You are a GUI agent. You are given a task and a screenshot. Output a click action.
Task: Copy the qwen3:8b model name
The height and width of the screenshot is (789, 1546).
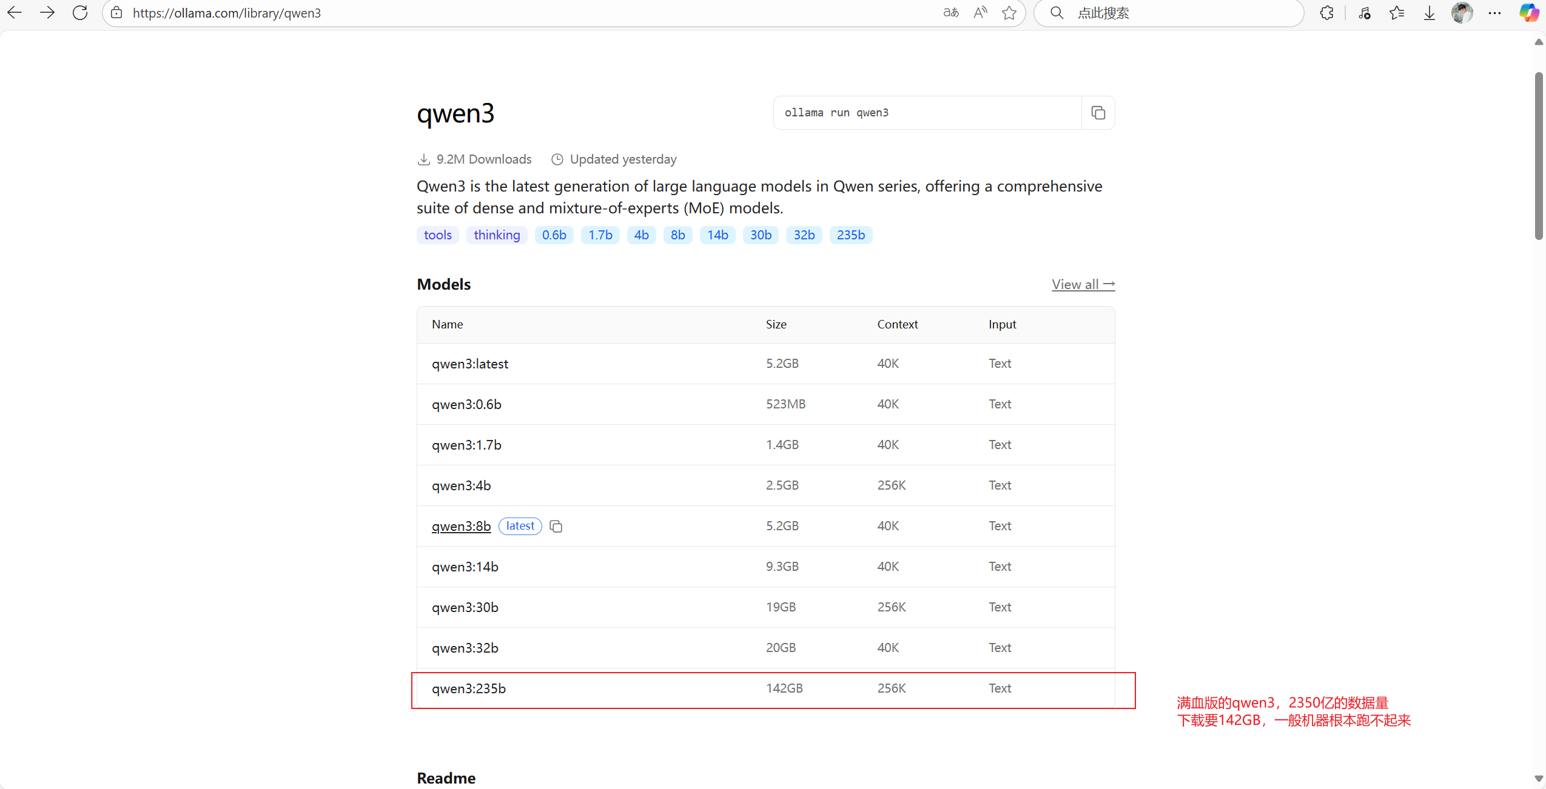coord(556,526)
